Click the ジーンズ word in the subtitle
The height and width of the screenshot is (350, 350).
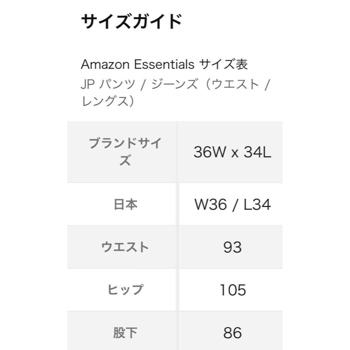pyautogui.click(x=175, y=84)
